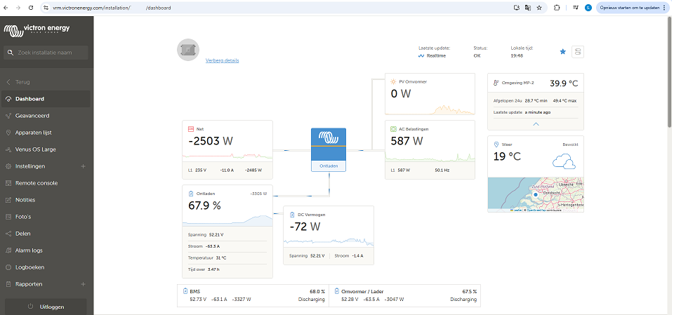Image resolution: width=674 pixels, height=315 pixels.
Task: Click the Verberg details link
Action: tap(222, 61)
